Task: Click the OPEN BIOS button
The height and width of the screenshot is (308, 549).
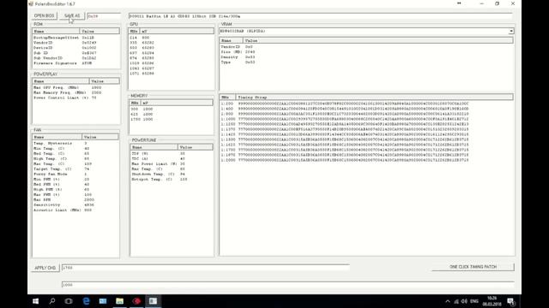Action: click(44, 15)
